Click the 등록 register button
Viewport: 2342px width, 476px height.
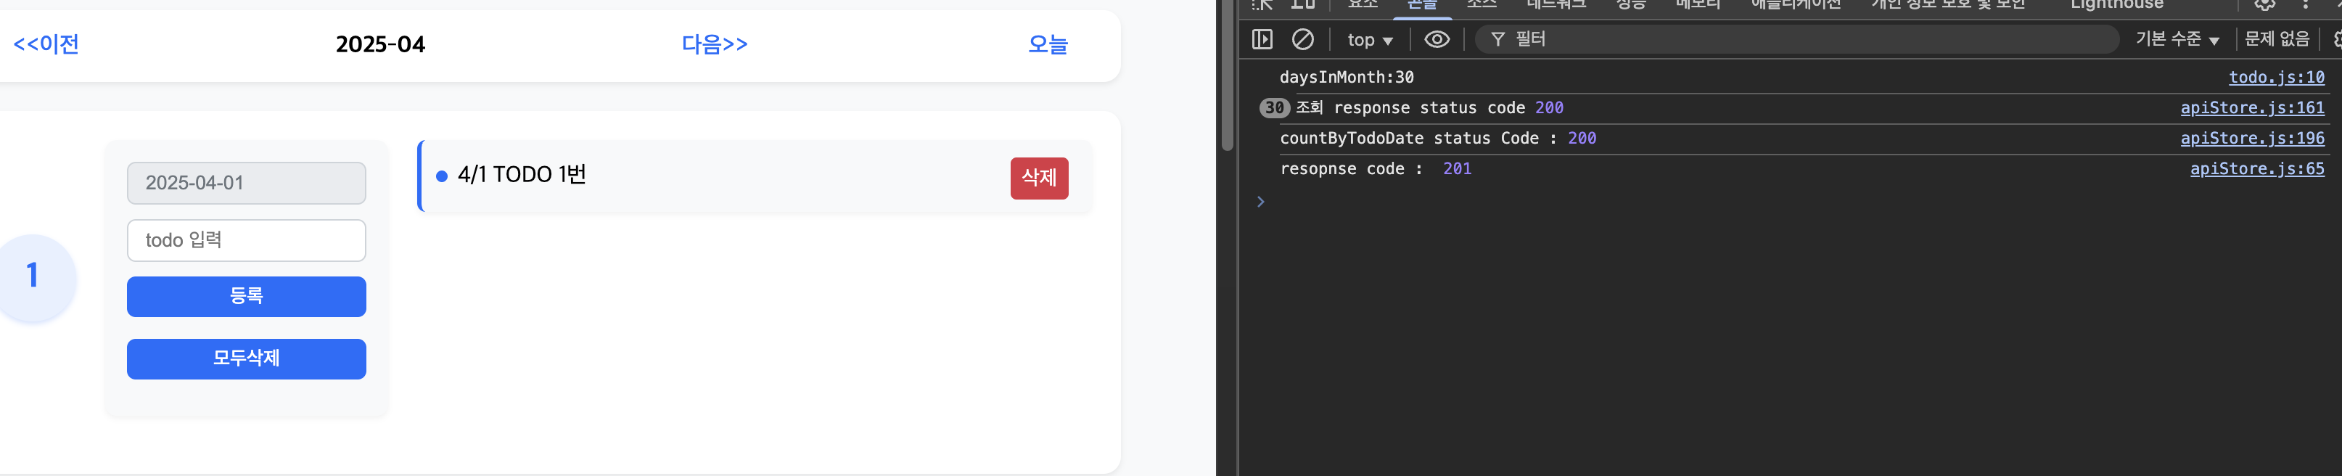tap(247, 297)
